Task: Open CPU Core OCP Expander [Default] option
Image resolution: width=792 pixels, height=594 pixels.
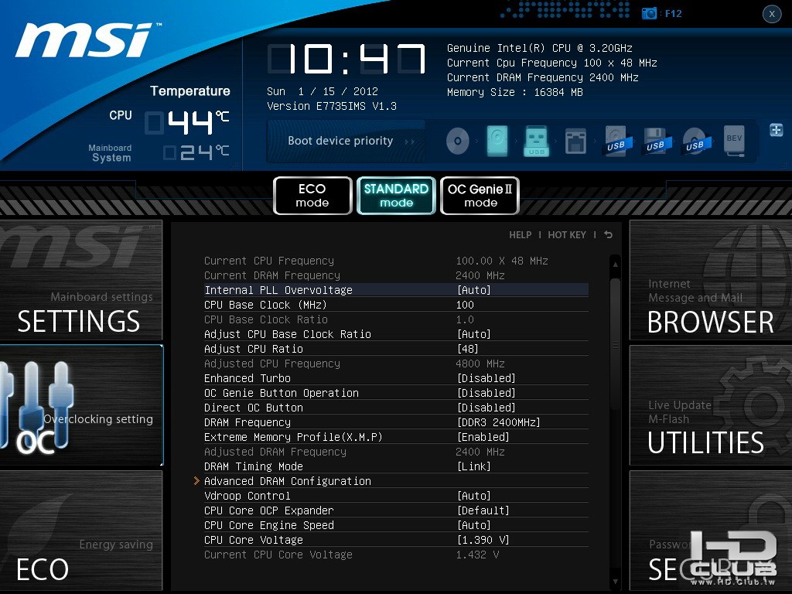Action: tap(483, 510)
